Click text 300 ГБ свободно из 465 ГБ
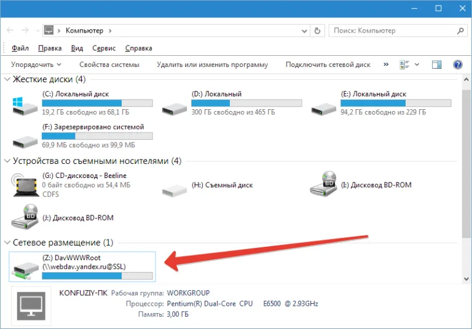Viewport: 472px width, 329px height. coord(234,112)
